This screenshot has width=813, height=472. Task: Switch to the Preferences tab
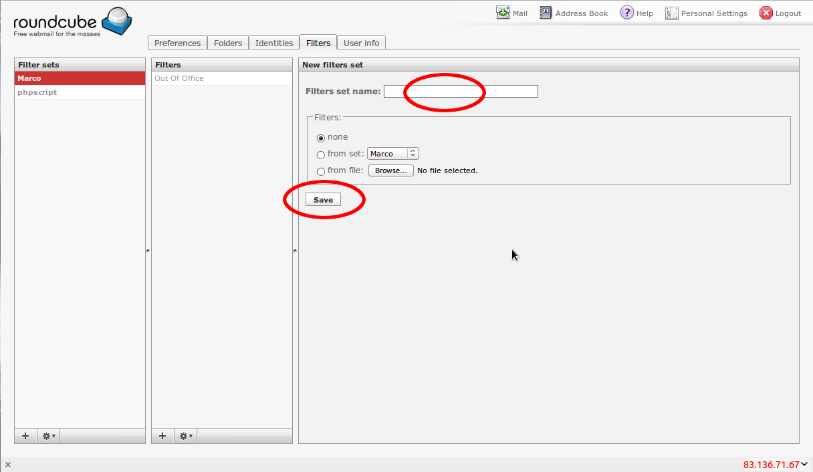(177, 43)
